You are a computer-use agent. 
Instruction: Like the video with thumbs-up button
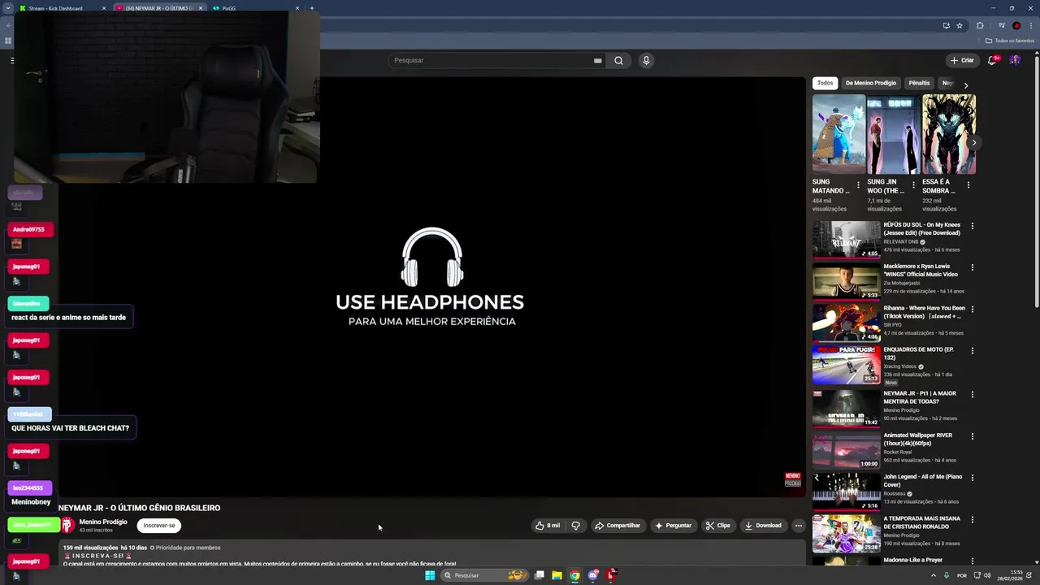[548, 526]
